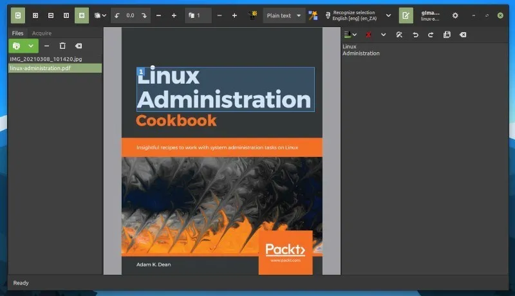Click the zoom out toolbar icon
Image resolution: width=515 pixels, height=296 pixels.
pyautogui.click(x=51, y=15)
